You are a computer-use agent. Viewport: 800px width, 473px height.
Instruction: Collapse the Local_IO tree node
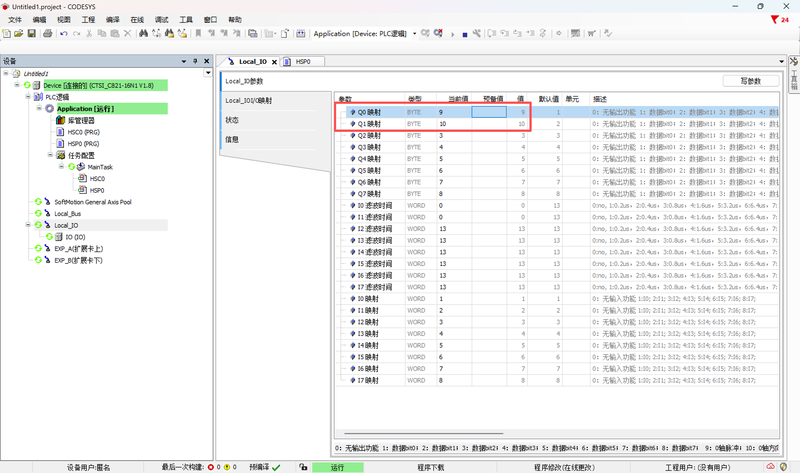pos(28,225)
